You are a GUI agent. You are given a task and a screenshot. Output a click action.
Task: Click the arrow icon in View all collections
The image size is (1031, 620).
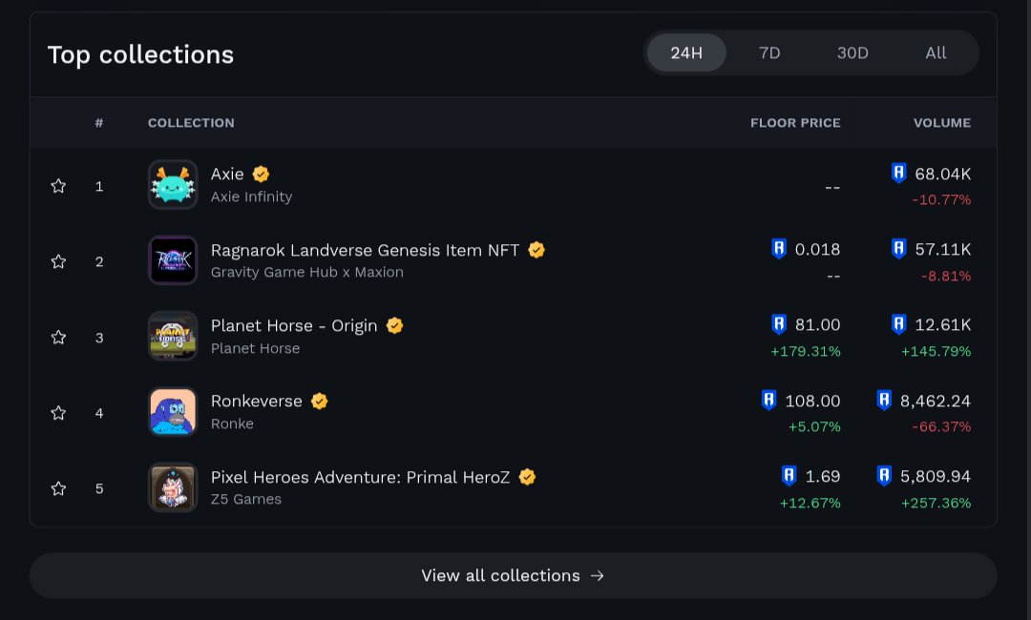click(597, 576)
